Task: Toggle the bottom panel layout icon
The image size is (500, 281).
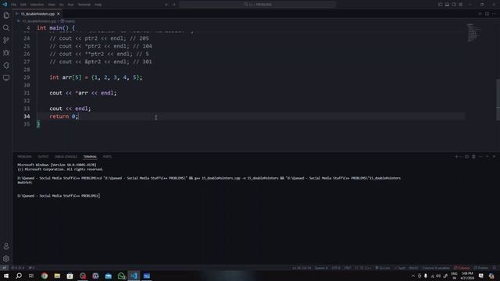Action: [447, 5]
